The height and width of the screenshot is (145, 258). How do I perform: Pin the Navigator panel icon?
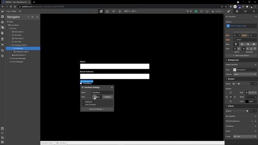pos(33,17)
